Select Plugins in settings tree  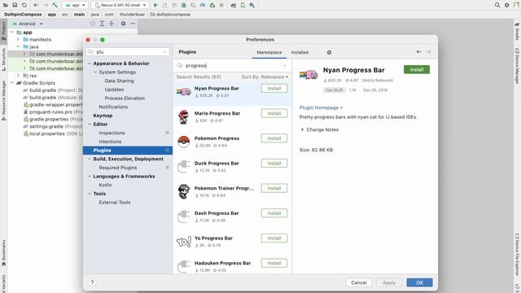pos(128,150)
